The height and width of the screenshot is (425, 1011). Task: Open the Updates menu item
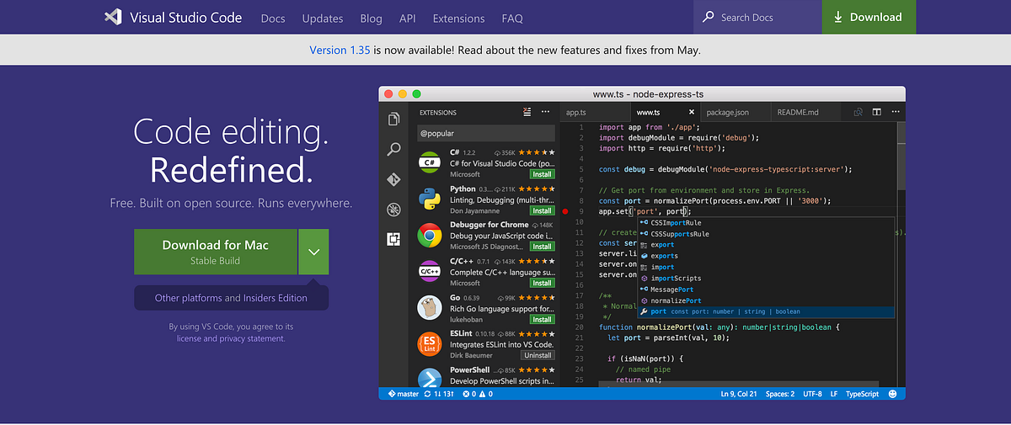[323, 18]
